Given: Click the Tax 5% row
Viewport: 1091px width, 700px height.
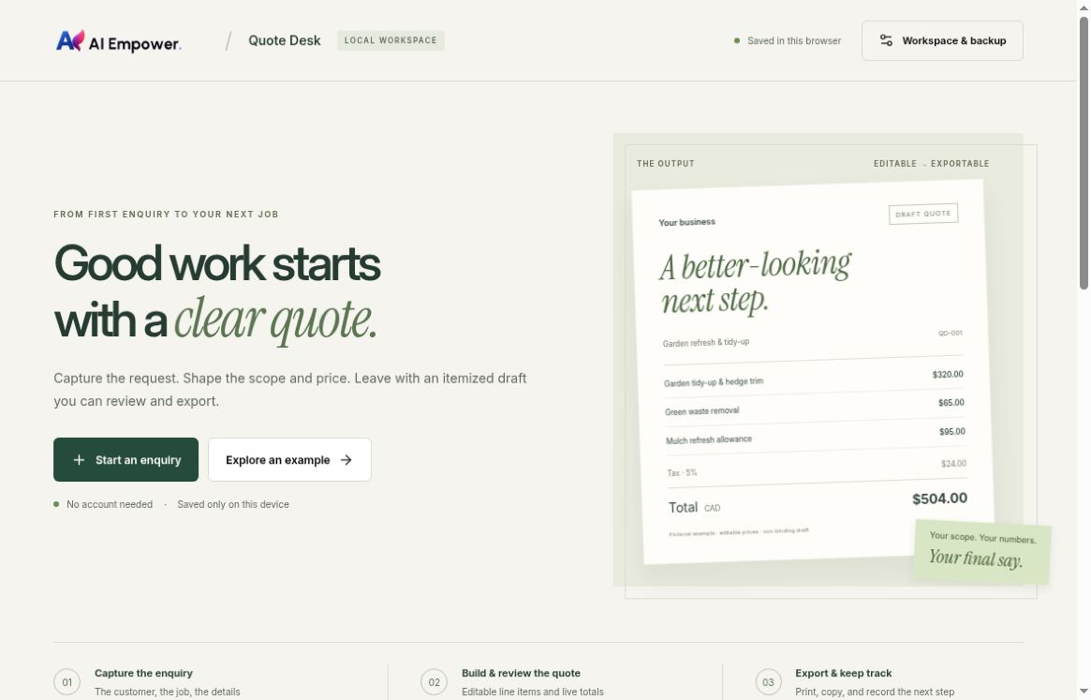Looking at the screenshot, I should [817, 468].
